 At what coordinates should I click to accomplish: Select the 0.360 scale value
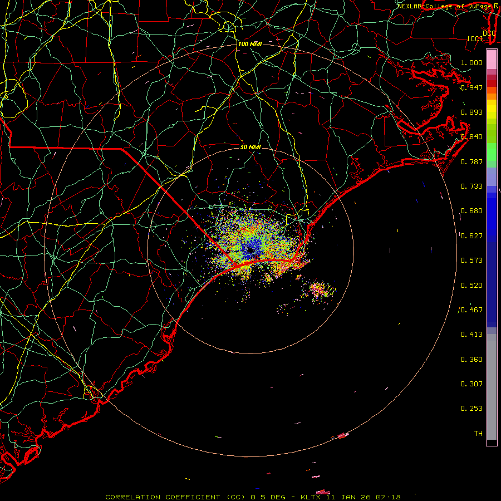pyautogui.click(x=471, y=360)
